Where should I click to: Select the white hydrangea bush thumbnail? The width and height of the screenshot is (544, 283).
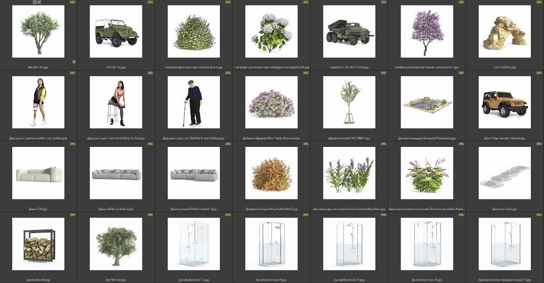[271, 32]
